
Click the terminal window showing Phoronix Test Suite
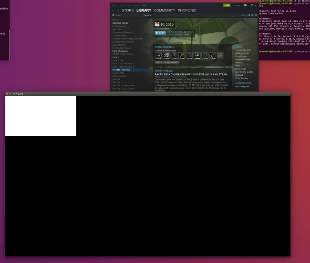tap(284, 30)
